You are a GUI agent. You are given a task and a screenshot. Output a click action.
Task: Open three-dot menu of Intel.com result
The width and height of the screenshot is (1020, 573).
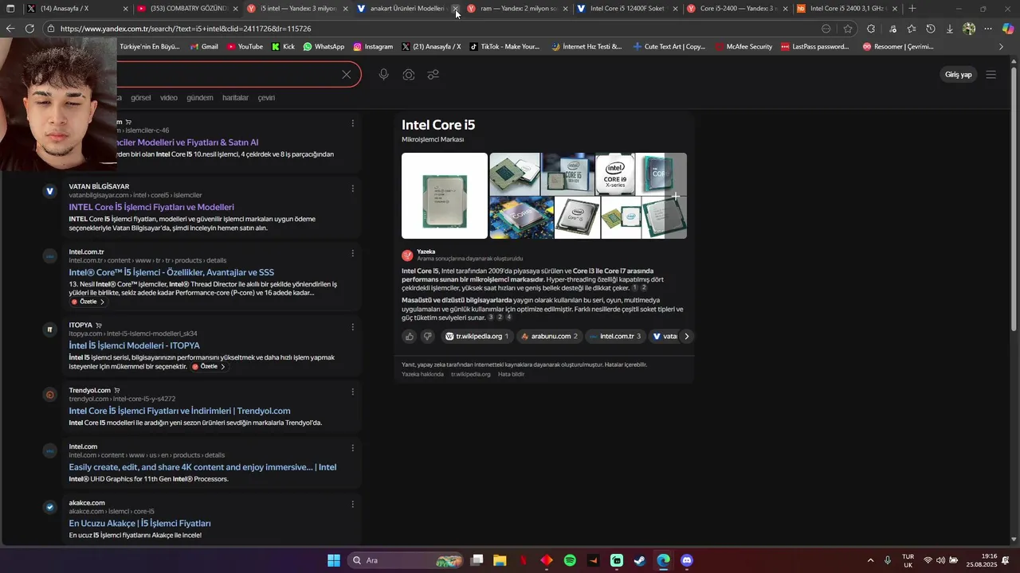(x=352, y=448)
